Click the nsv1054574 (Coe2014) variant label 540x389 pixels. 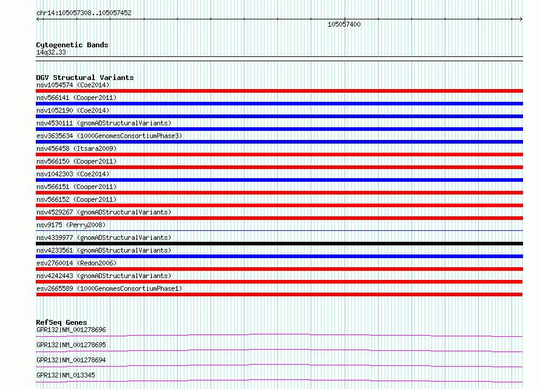[73, 85]
